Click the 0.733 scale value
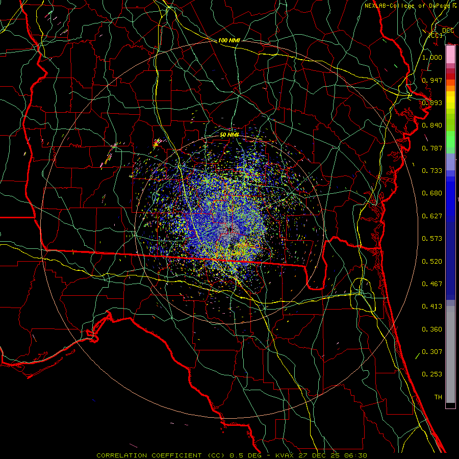Screen dimensions: 459x459 click(x=432, y=171)
